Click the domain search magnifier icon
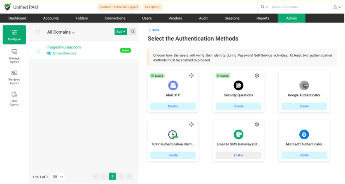The height and width of the screenshot is (184, 345). (x=133, y=32)
